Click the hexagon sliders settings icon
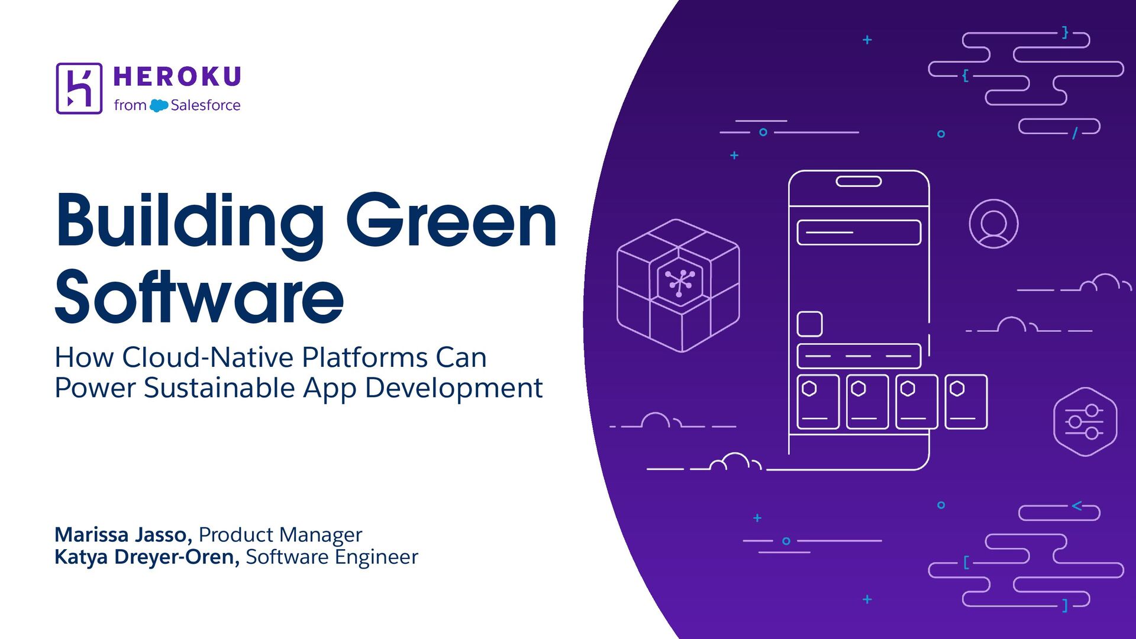 pyautogui.click(x=1085, y=422)
